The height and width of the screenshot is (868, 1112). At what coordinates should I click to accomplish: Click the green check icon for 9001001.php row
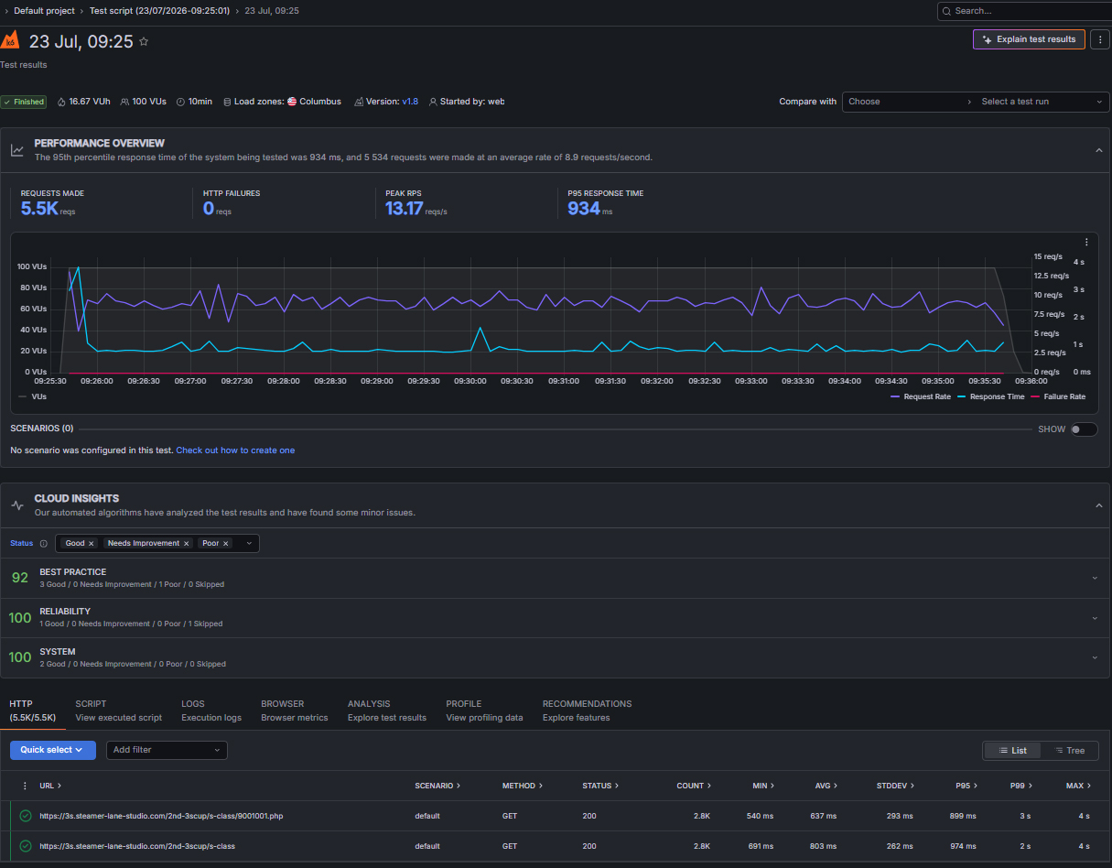[26, 816]
